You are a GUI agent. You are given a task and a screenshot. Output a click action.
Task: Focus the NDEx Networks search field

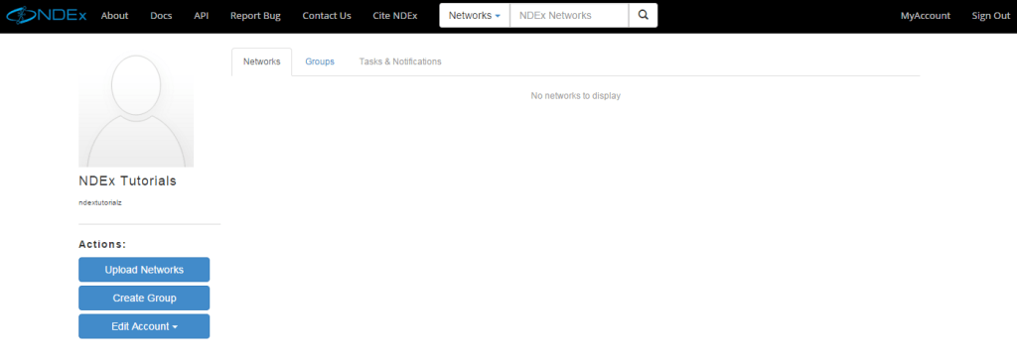tap(569, 16)
